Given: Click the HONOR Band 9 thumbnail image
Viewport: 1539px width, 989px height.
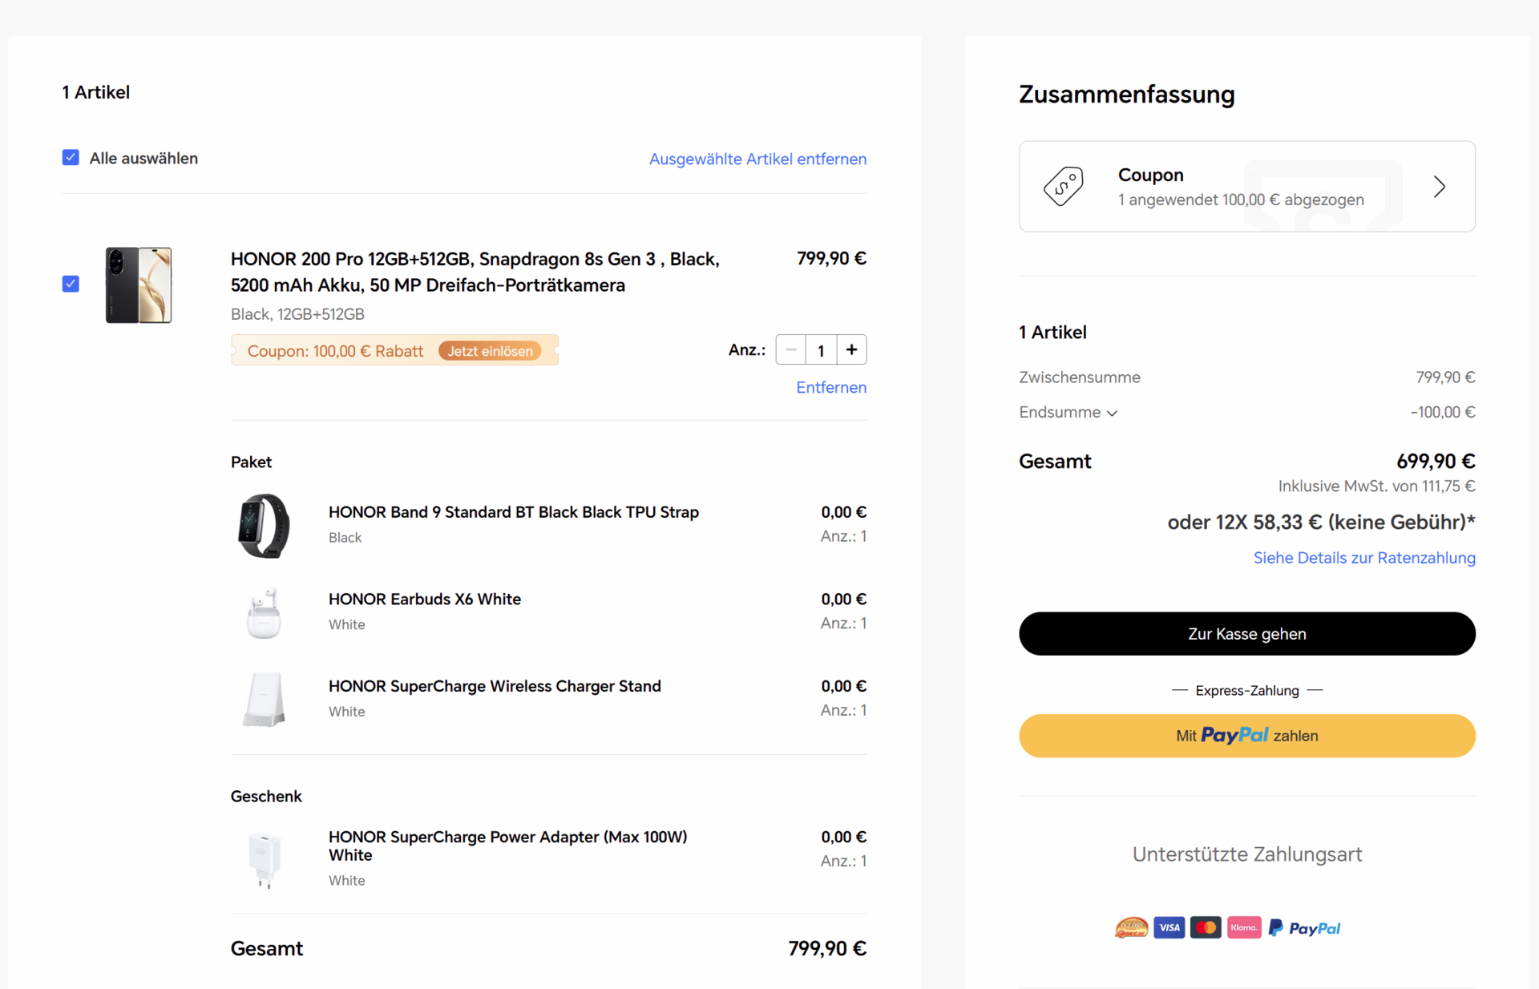Looking at the screenshot, I should pos(264,526).
